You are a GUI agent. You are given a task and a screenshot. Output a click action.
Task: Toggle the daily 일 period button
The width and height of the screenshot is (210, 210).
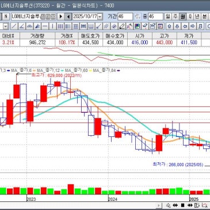coord(167,17)
